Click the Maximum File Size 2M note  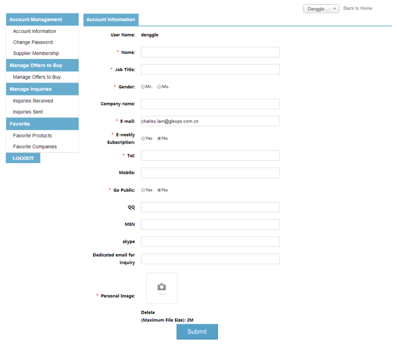167,320
